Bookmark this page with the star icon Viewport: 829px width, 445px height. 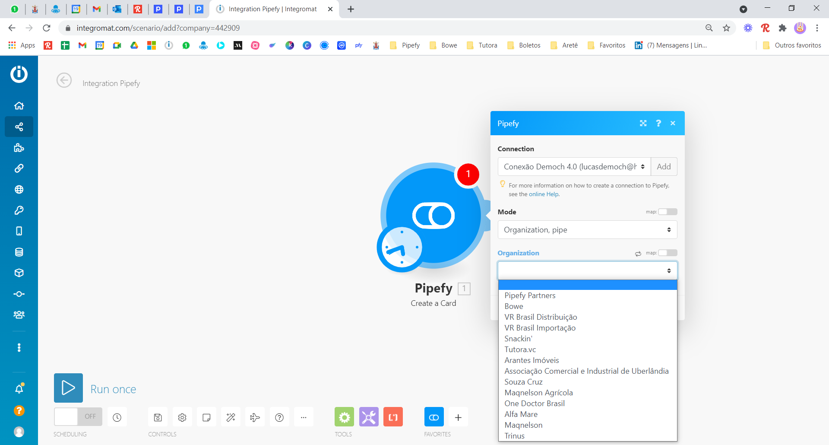[x=726, y=28]
